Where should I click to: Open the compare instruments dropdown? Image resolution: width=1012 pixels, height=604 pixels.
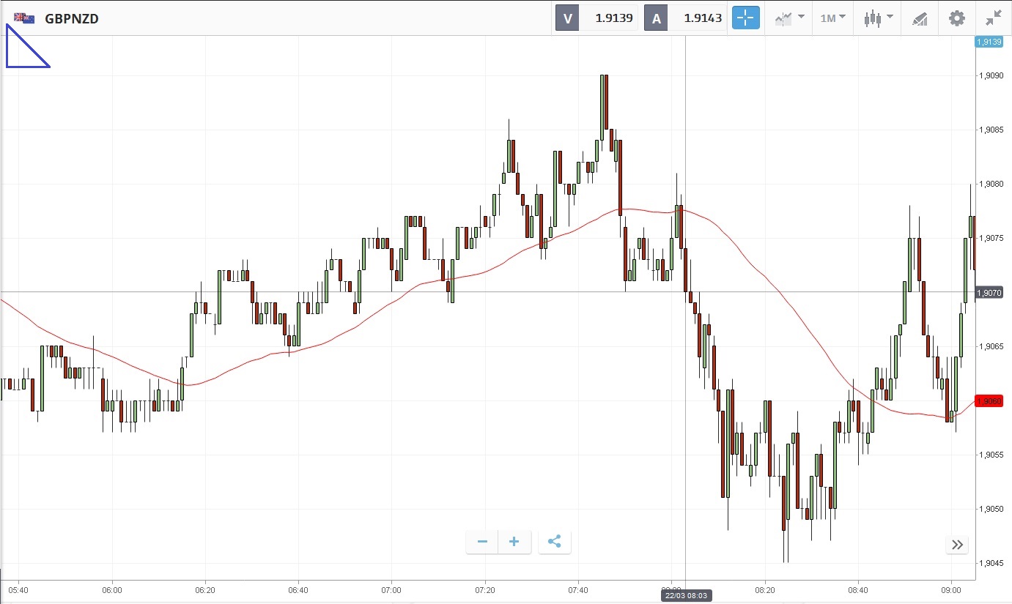coord(789,18)
